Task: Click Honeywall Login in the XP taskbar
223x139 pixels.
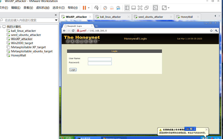Action: (114, 138)
